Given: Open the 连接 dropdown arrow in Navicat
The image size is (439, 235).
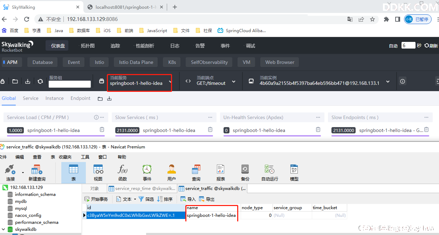Looking at the screenshot, I should [x=23, y=172].
